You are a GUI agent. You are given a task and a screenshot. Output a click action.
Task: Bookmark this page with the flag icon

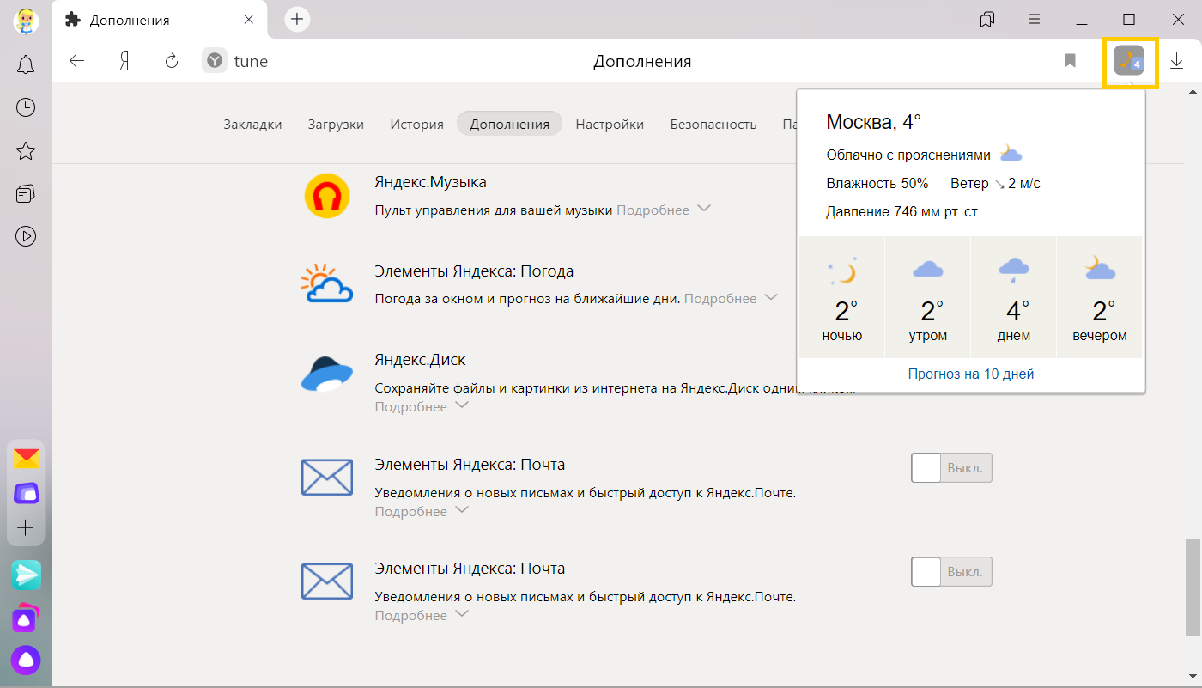(x=1070, y=61)
